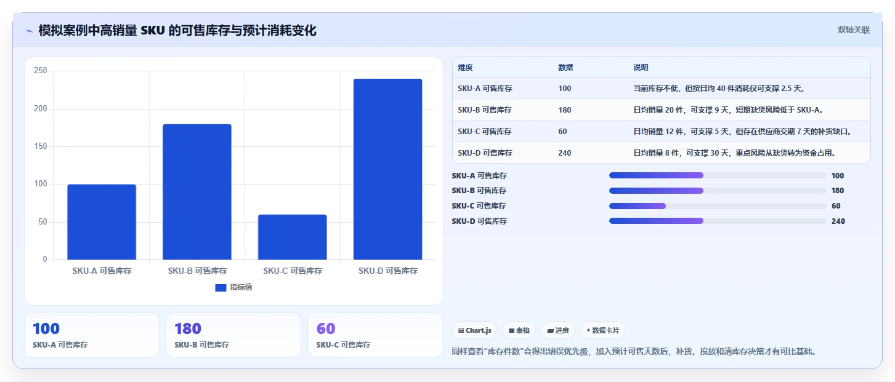Click SKU-B 可售库存 label in progress list
The height and width of the screenshot is (382, 895).
click(x=479, y=191)
